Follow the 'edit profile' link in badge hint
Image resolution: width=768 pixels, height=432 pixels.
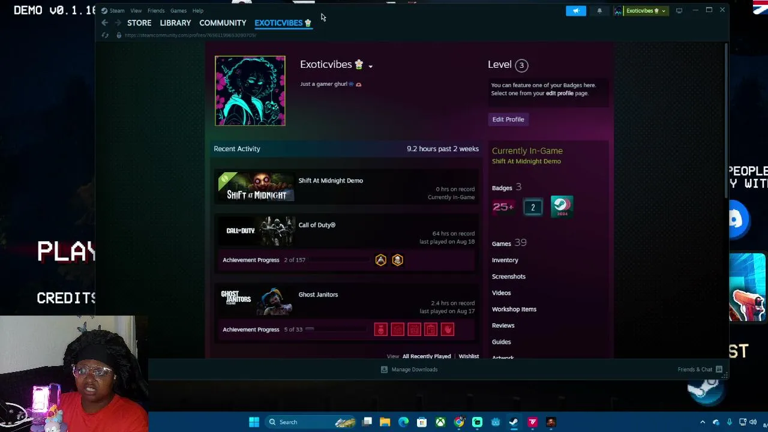(x=560, y=94)
